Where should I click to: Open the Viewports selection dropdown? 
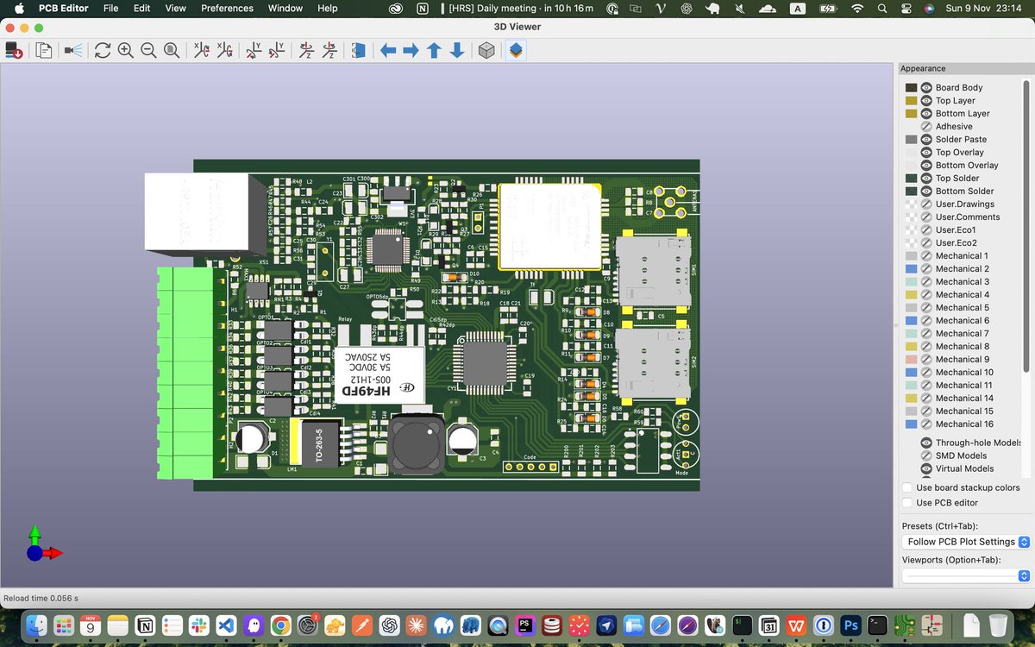[965, 575]
